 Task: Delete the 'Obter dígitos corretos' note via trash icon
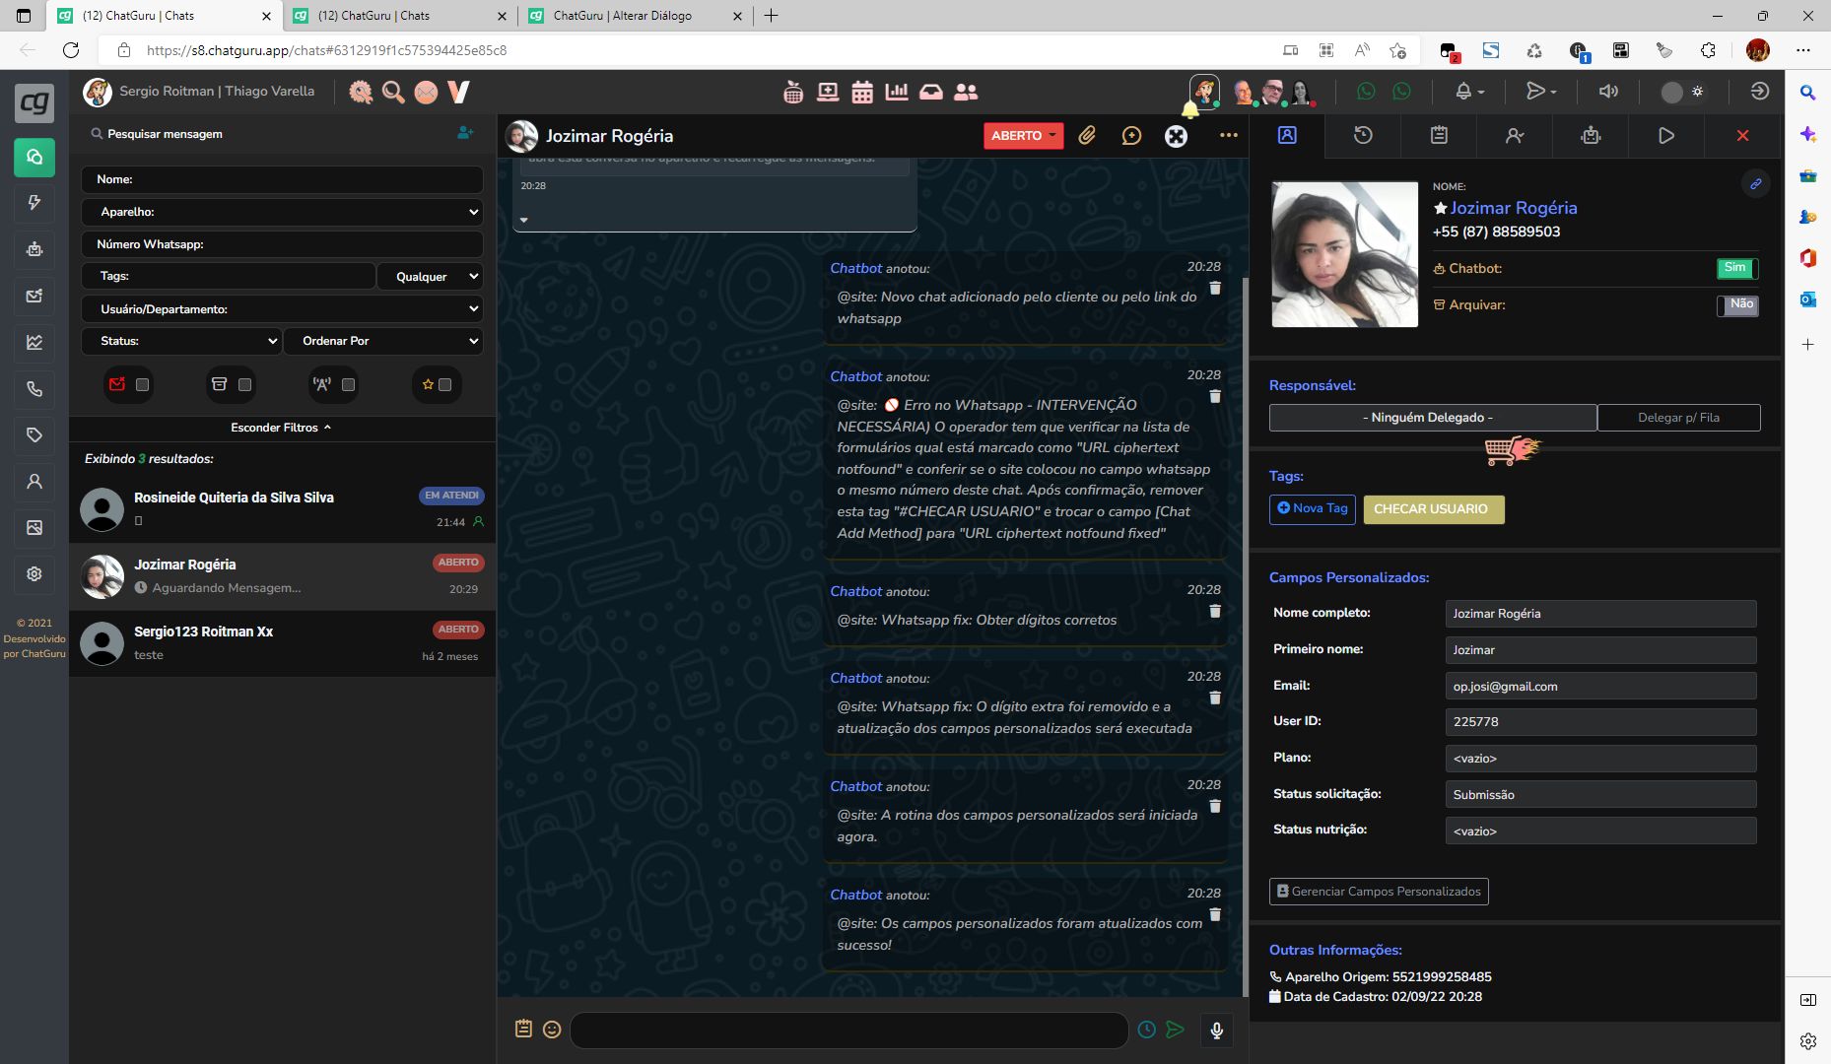[x=1215, y=611]
